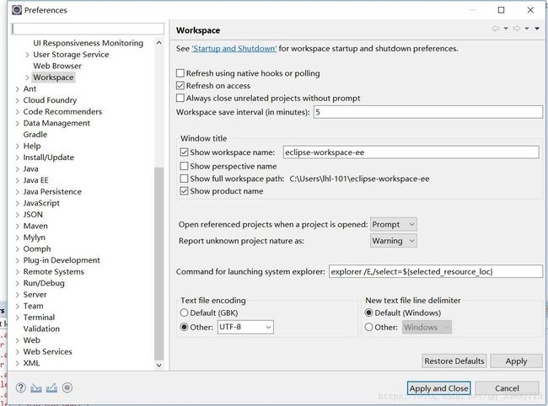Image resolution: width=548 pixels, height=406 pixels.
Task: Click the Export preferences icon
Action: 51,387
